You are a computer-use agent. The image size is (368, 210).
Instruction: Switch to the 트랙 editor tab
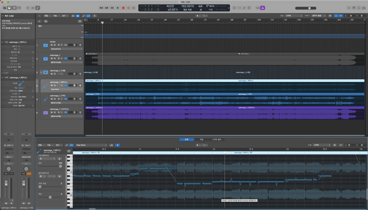(186, 140)
